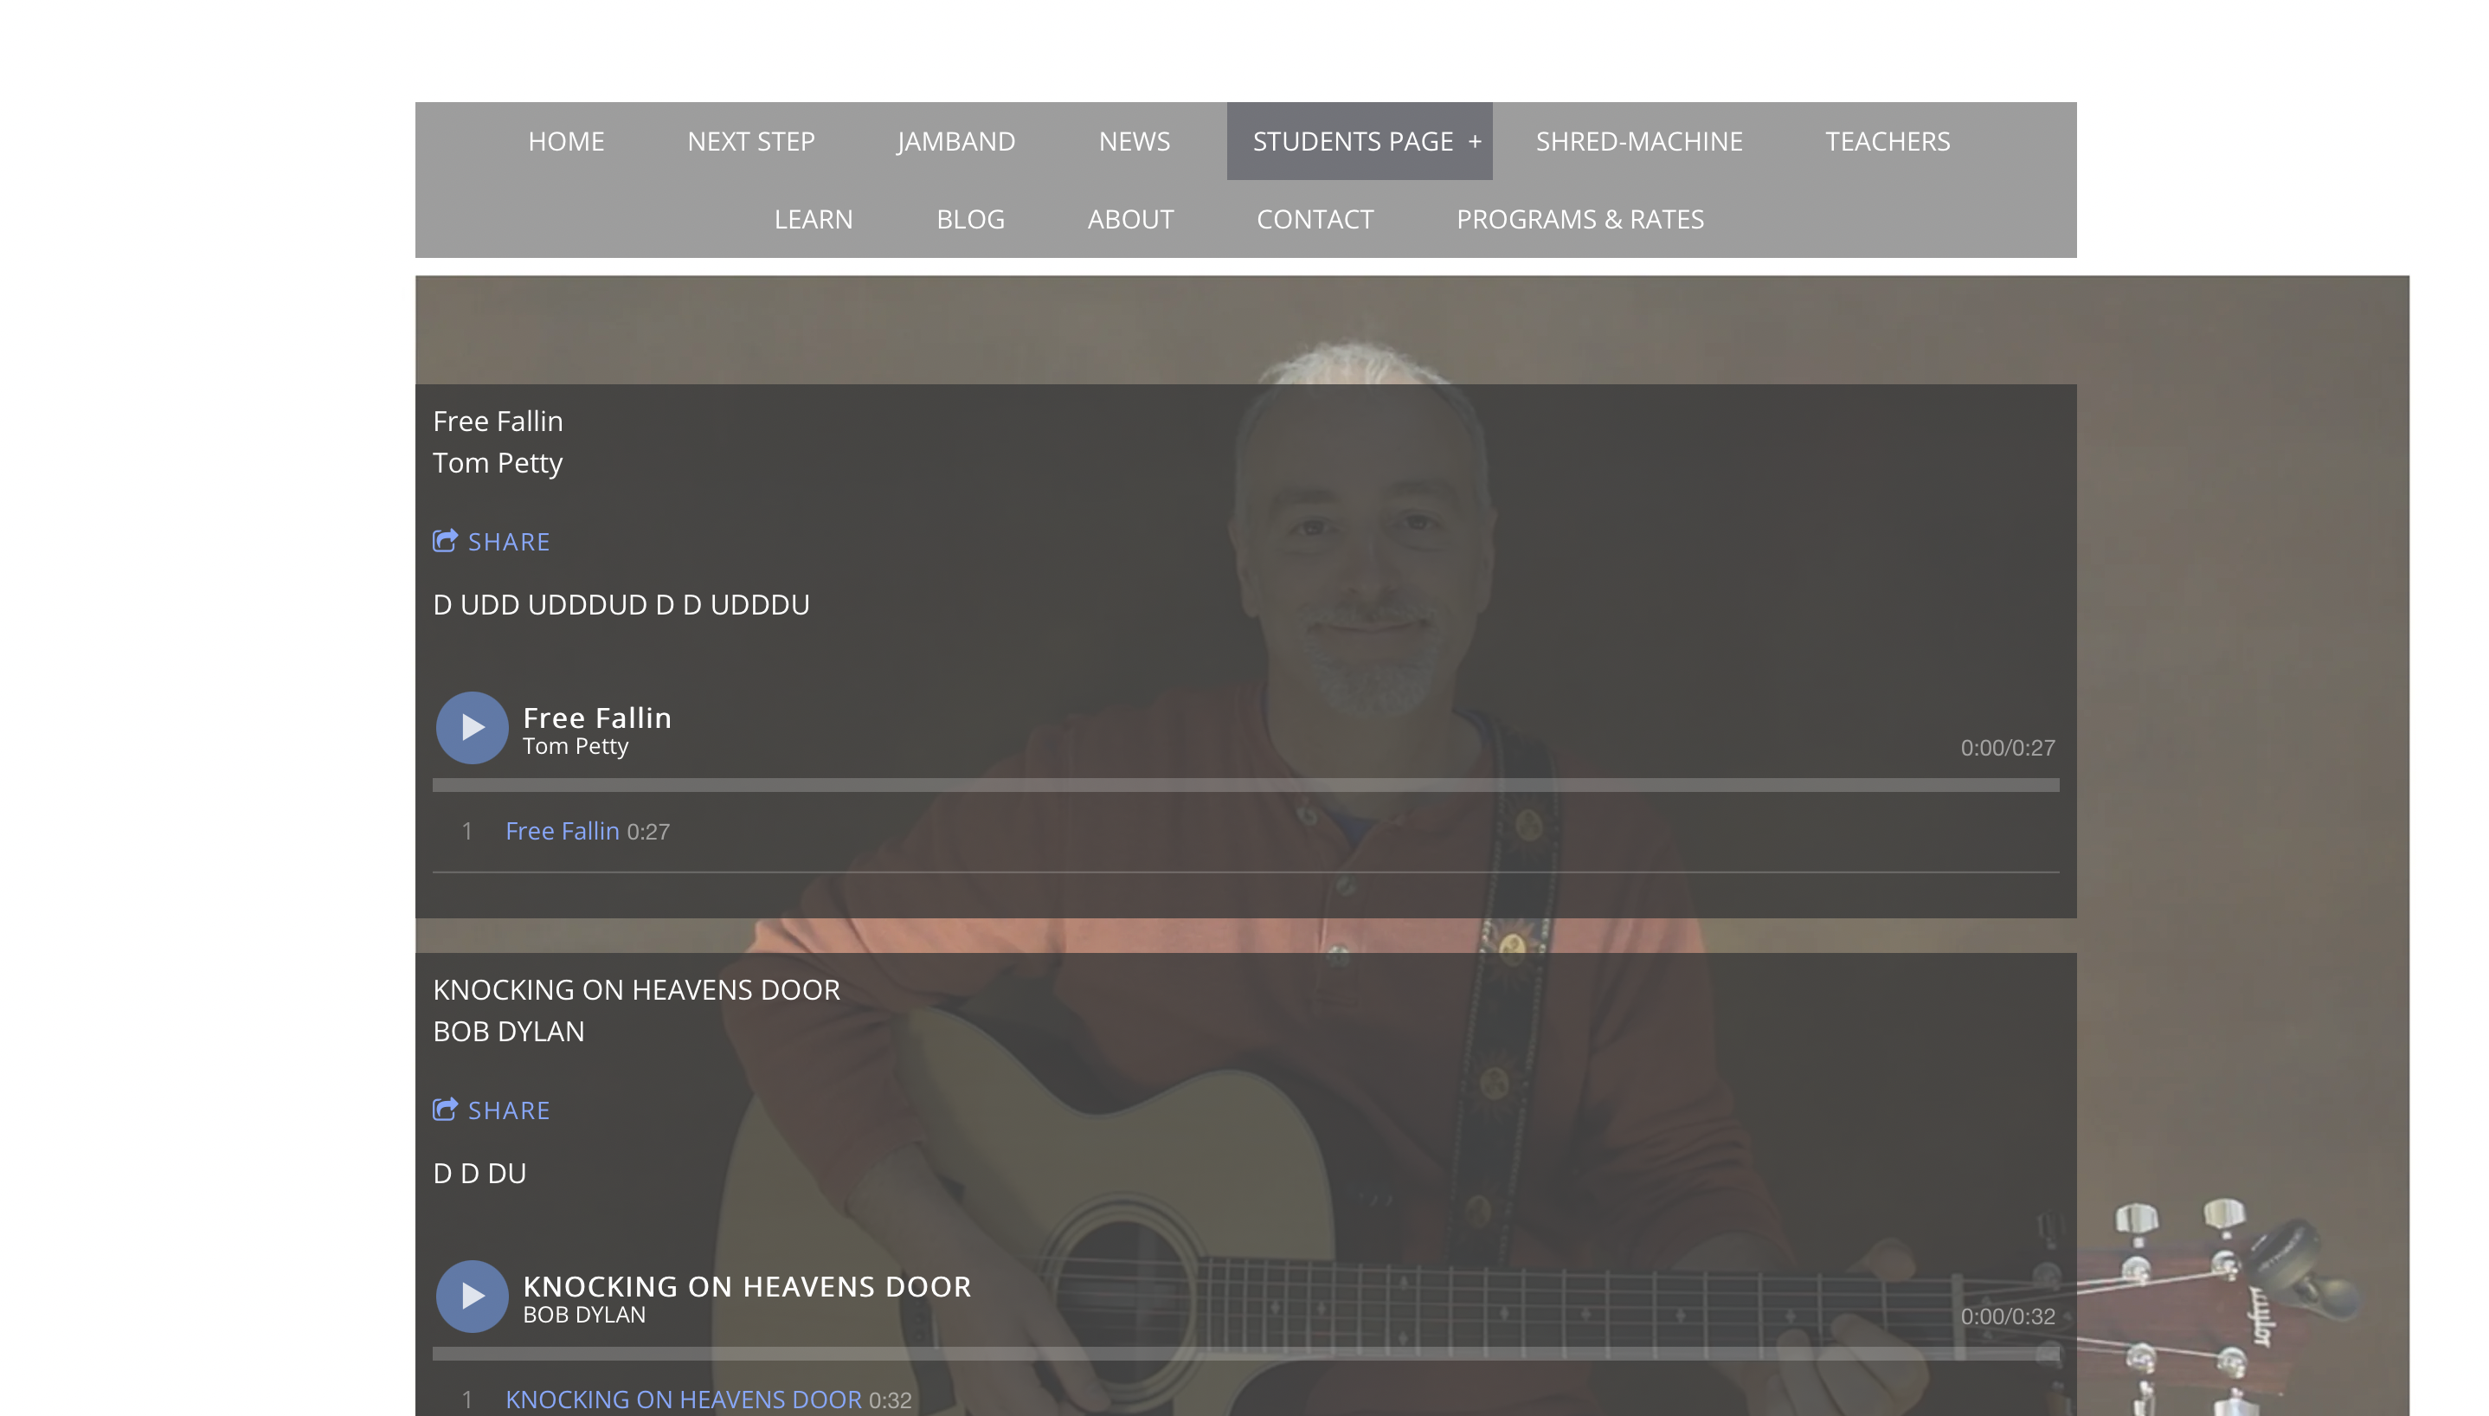Seek within Knocking on Heavens Door progress bar
The height and width of the screenshot is (1416, 2489).
coord(1245,1354)
